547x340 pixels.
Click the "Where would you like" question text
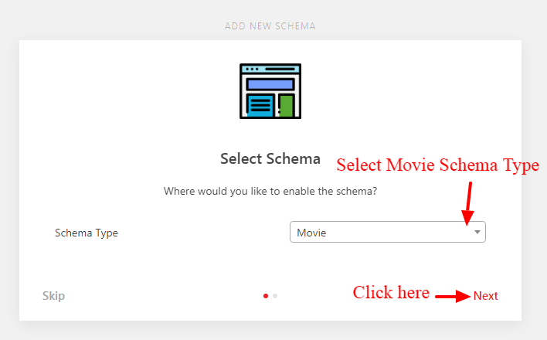point(270,192)
